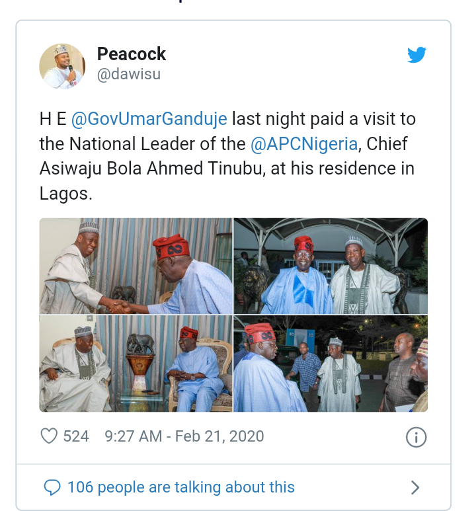The width and height of the screenshot is (476, 511).
Task: Open "106 people are talking about this"
Action: tap(180, 488)
